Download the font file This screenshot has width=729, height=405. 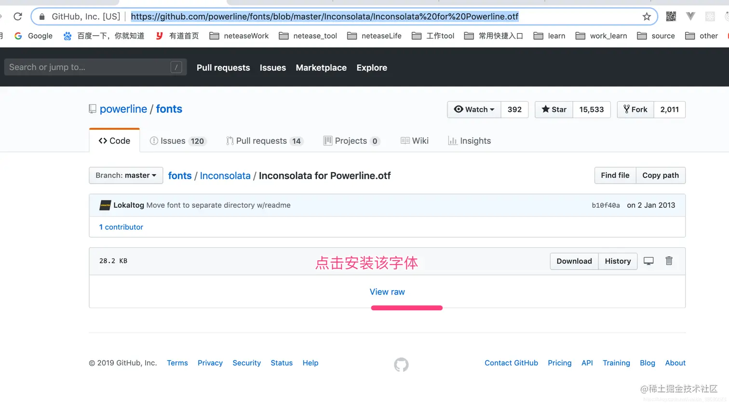click(x=574, y=261)
